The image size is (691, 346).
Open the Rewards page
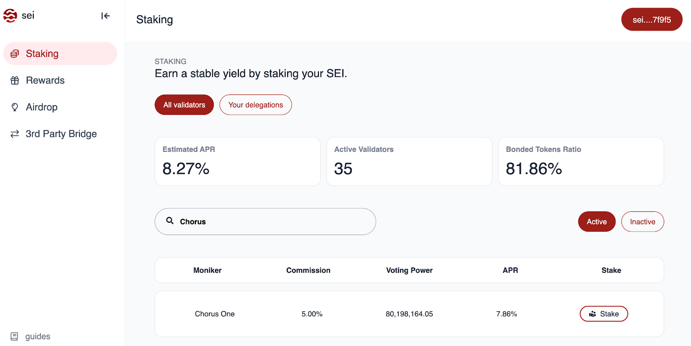coord(45,80)
